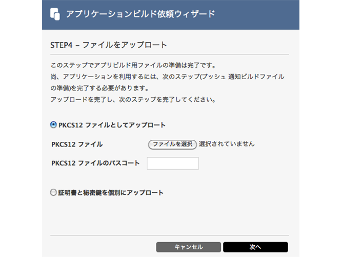This screenshot has height=257, width=342.
Task: Click the line このステップでアプリビルド用ファイルの準備は完了です
Action: [x=133, y=65]
